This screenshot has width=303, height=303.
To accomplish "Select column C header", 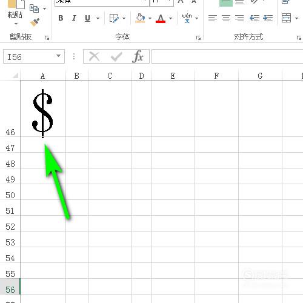I will tap(110, 76).
